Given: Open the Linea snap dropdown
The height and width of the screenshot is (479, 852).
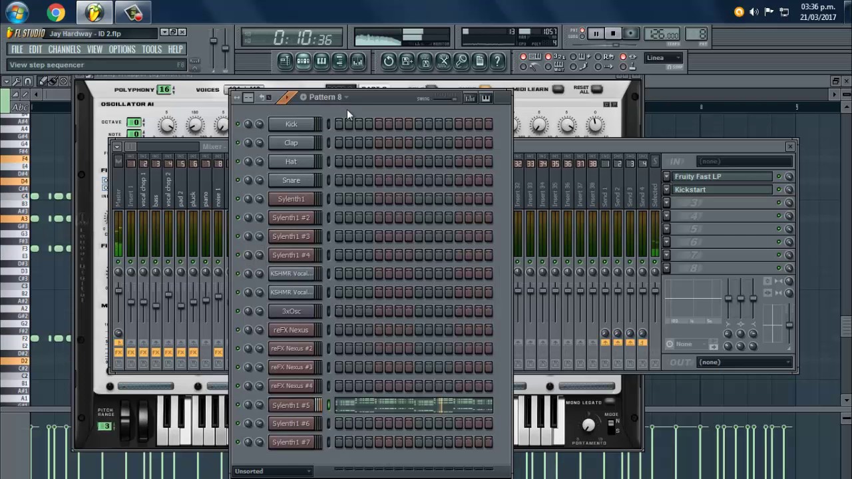Looking at the screenshot, I should point(664,58).
